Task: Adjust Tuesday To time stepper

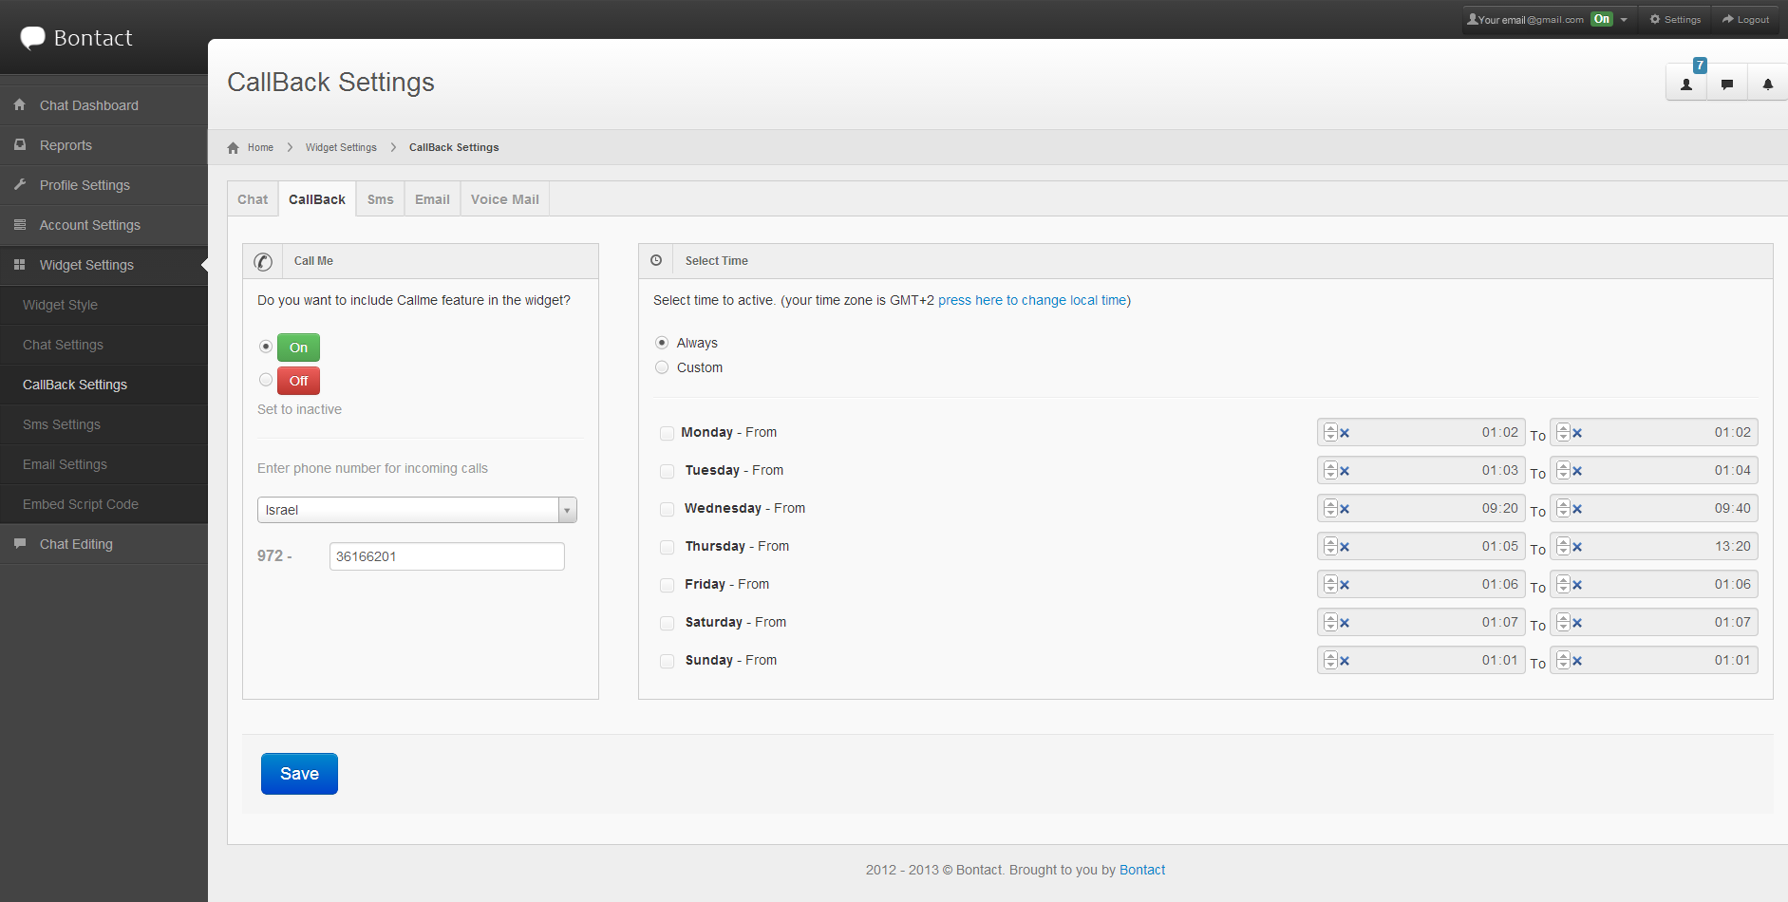Action: click(x=1563, y=471)
